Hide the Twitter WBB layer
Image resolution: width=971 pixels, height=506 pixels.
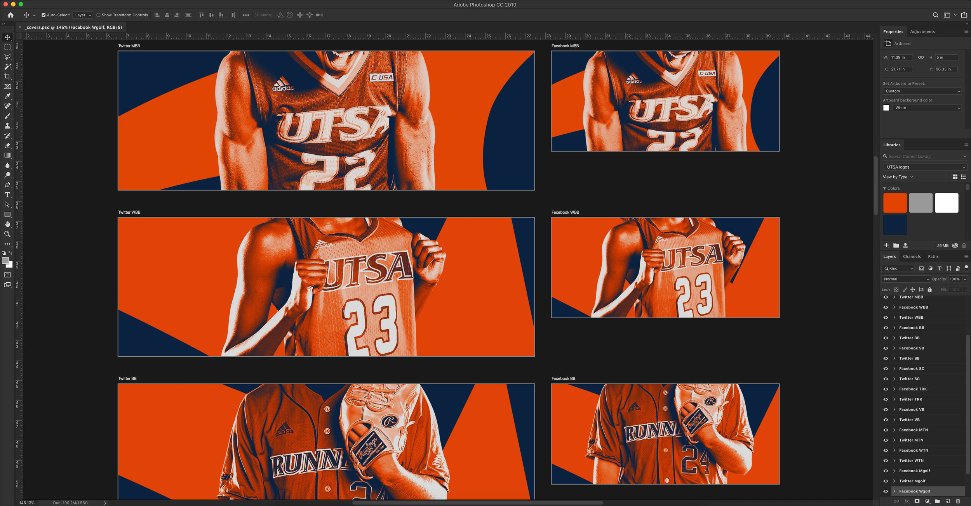(x=886, y=318)
